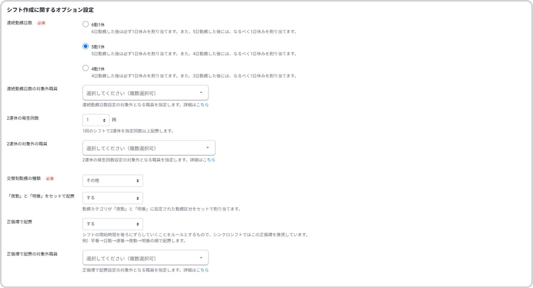Screen dimensions: 533x288
Task: Select the 6勤1休 radio button
Action: 85,24
